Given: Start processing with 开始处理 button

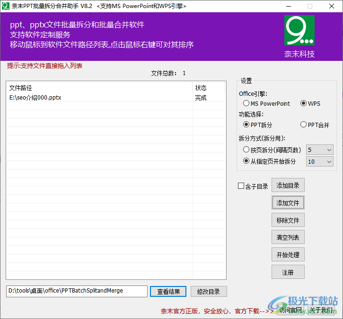Looking at the screenshot, I should point(288,255).
